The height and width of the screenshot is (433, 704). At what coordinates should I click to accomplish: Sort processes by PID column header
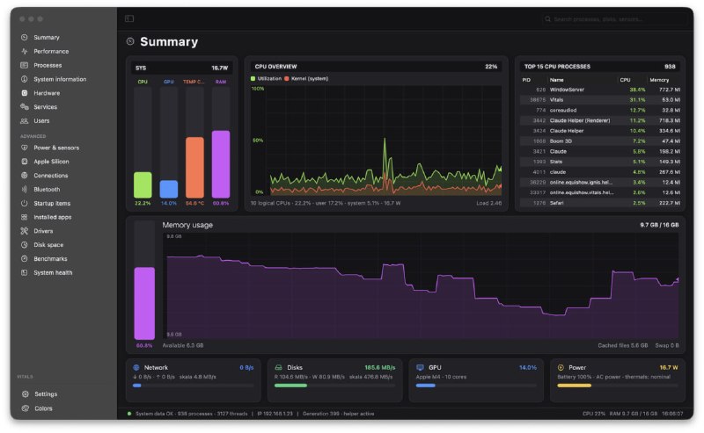coord(526,80)
